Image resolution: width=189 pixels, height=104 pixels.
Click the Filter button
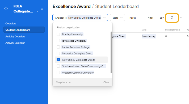pos(150,18)
